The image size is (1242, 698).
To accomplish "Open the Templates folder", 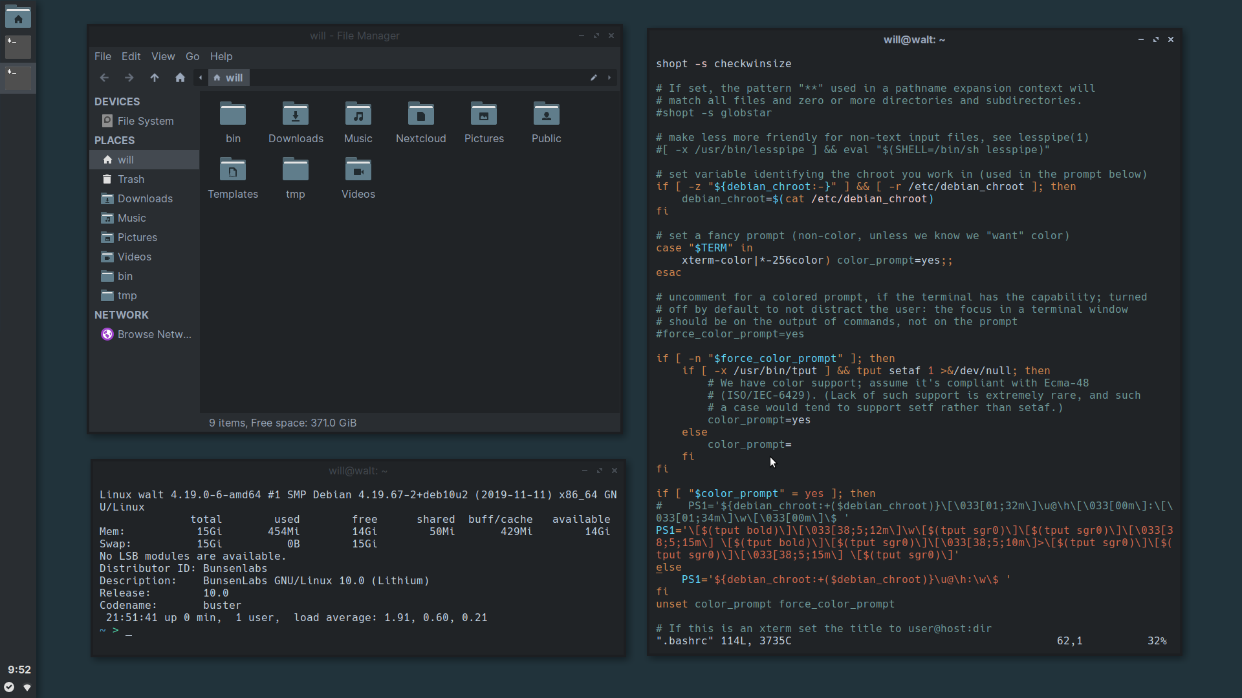I will pyautogui.click(x=233, y=171).
